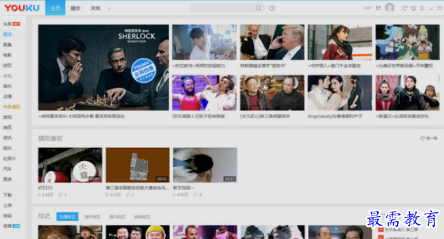Viewport: 444px width, 239px height.
Task: Click the small add-tab arrow after 来疯
Action: [x=109, y=8]
